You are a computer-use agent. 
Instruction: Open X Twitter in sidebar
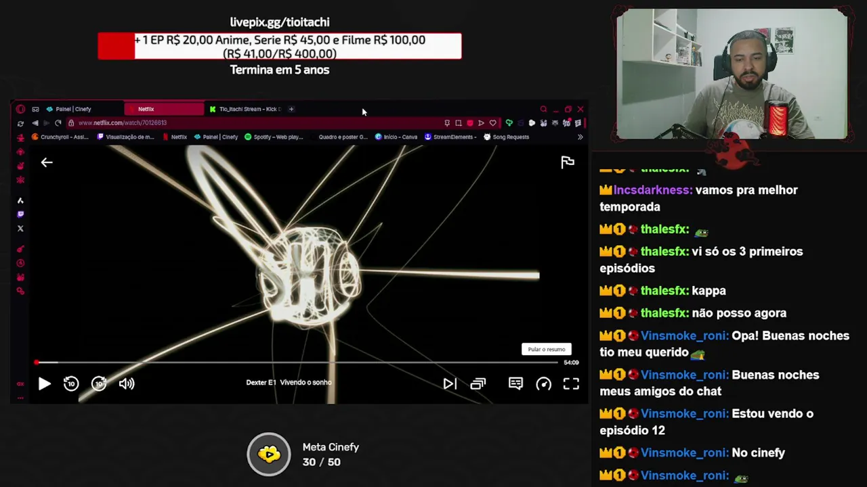(x=20, y=229)
